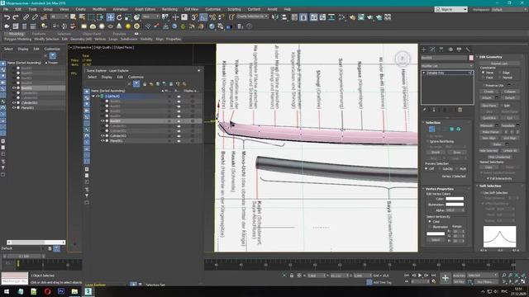
Task: Click the Attach button
Action: click(487, 98)
